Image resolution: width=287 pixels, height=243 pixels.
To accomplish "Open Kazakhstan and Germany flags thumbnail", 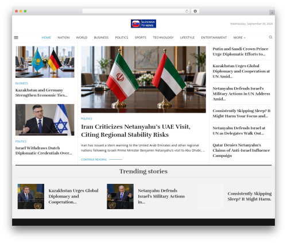I will click(45, 62).
